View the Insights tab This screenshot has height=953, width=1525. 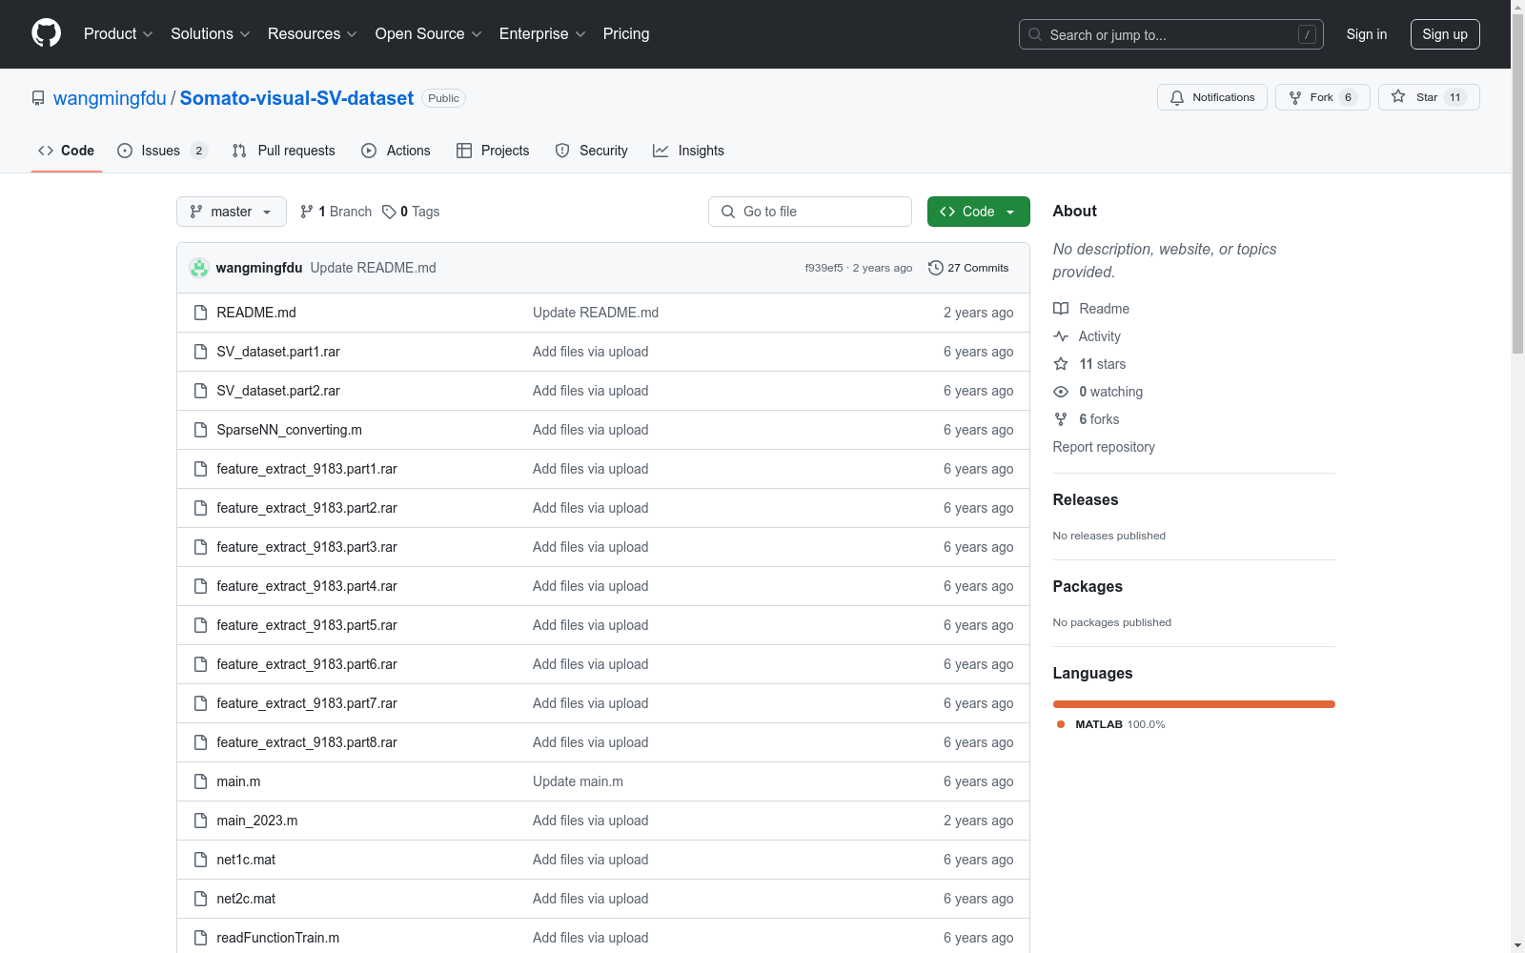(x=689, y=151)
